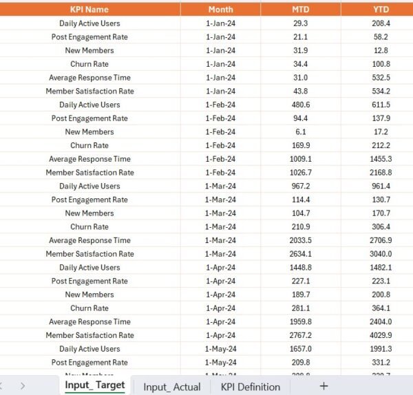Select YTD cell with value 208.4

pos(377,23)
